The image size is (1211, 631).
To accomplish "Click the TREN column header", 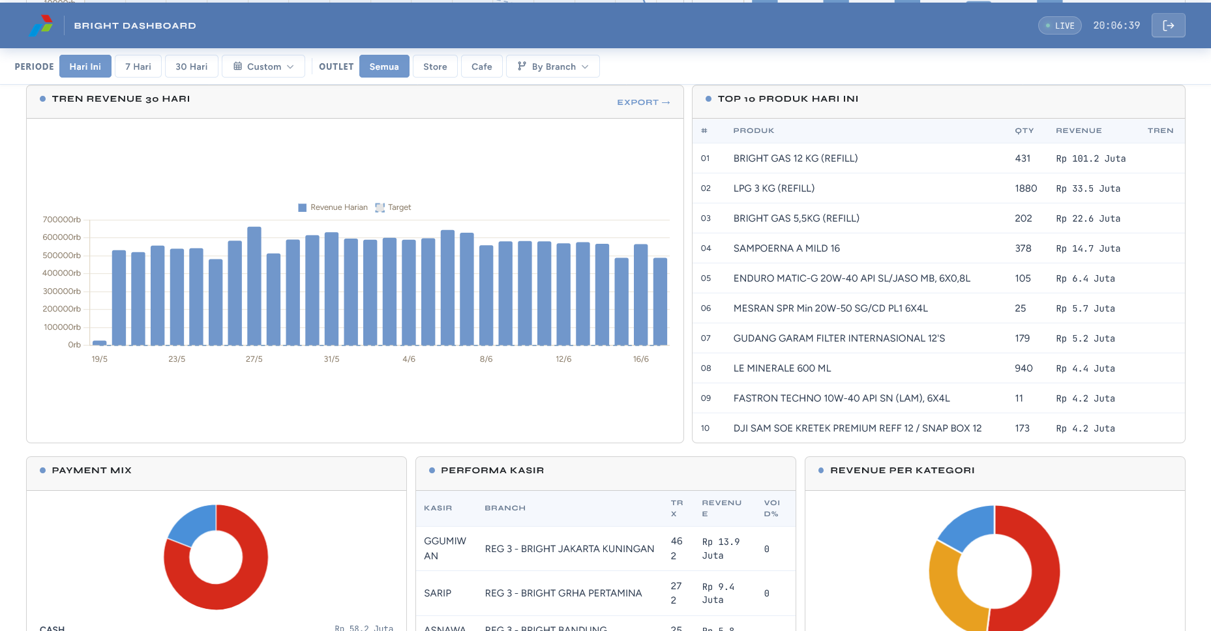I will 1161,130.
